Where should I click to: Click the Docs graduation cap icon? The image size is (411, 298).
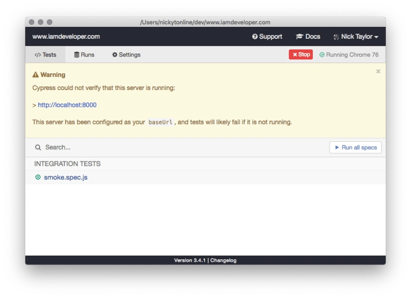(300, 37)
